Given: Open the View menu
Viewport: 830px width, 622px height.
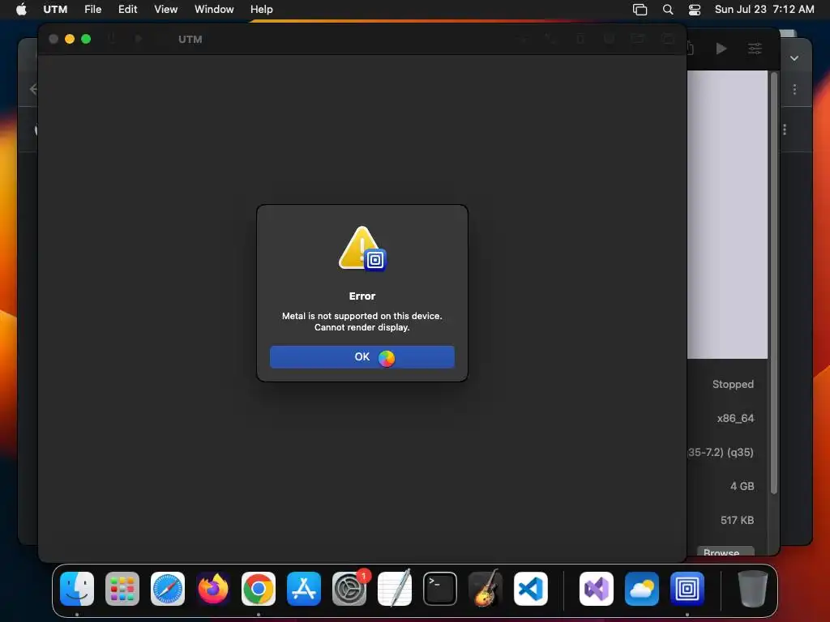Looking at the screenshot, I should 165,10.
